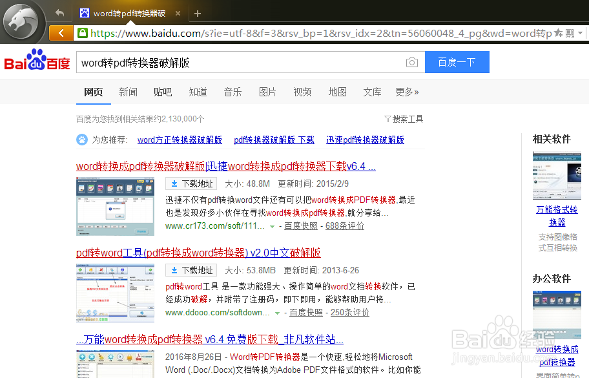Bookmark the page with the star icon
The width and height of the screenshot is (589, 378).
(x=558, y=33)
